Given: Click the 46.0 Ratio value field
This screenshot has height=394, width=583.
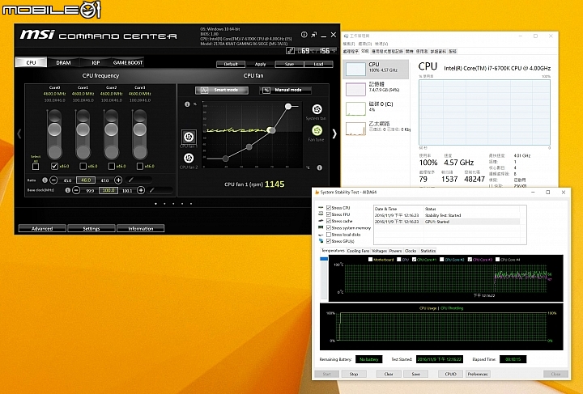Looking at the screenshot, I should tap(86, 180).
